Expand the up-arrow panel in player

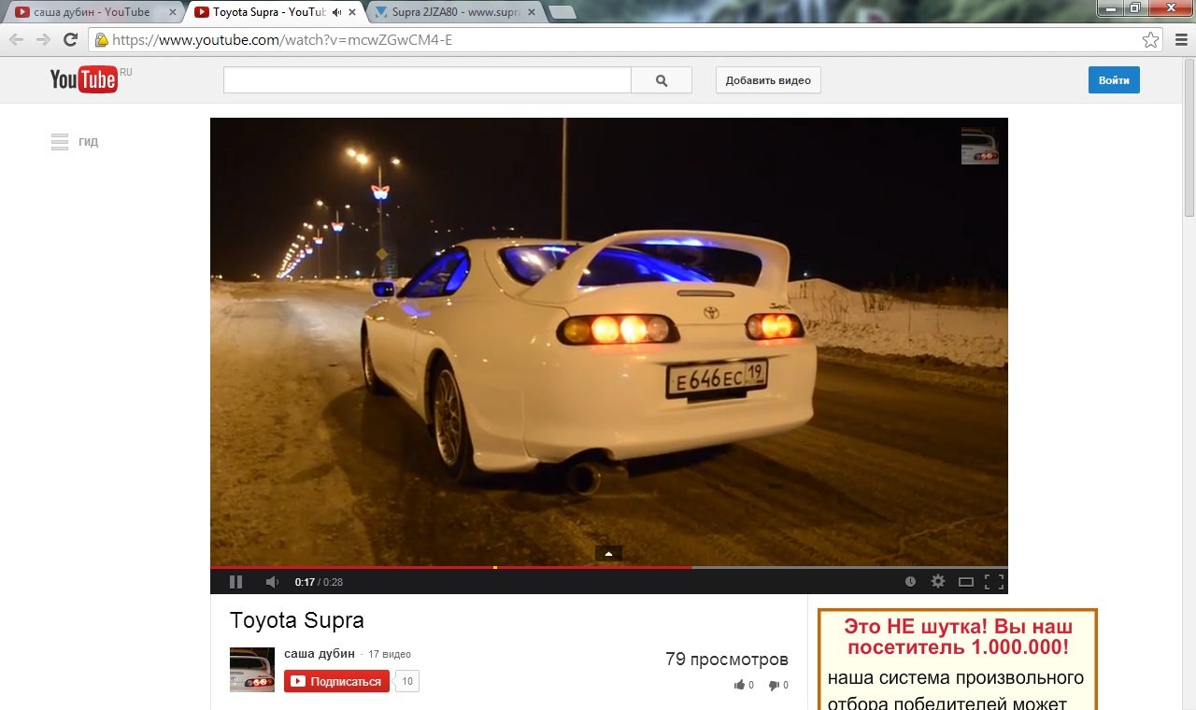608,554
